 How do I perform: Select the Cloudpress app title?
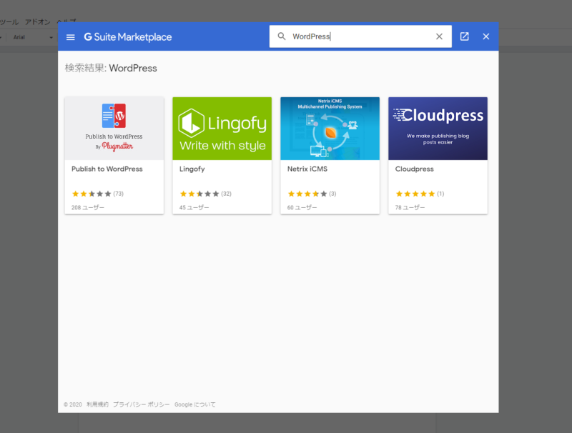415,169
